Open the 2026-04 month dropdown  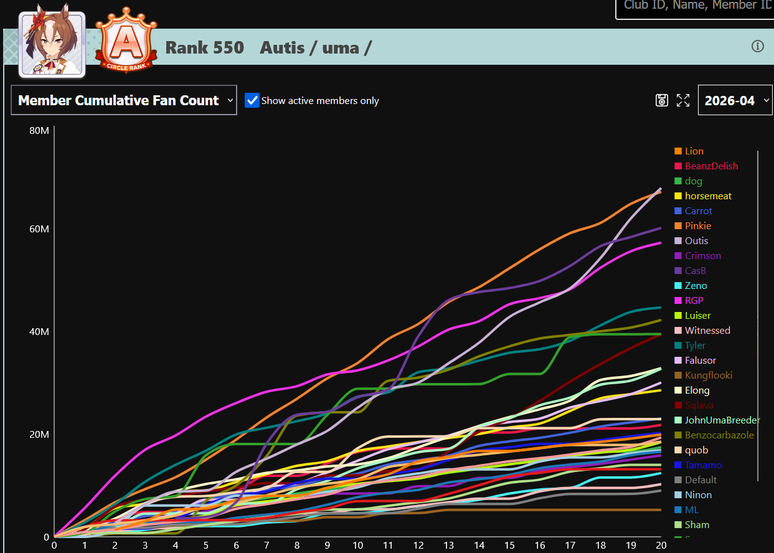pos(735,100)
